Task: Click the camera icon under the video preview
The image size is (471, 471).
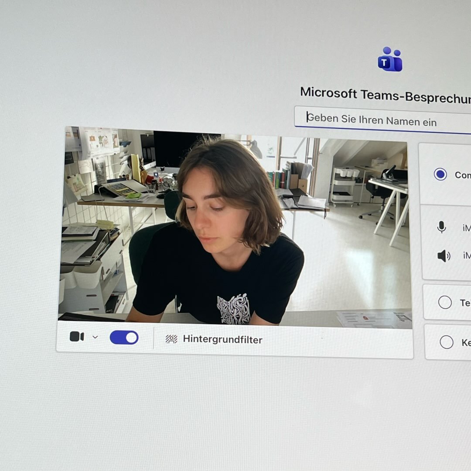Action: (x=77, y=336)
